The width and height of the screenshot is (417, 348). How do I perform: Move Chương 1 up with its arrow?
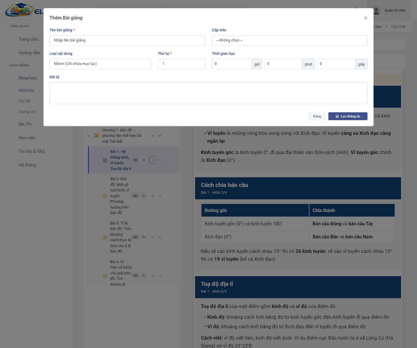153,136
